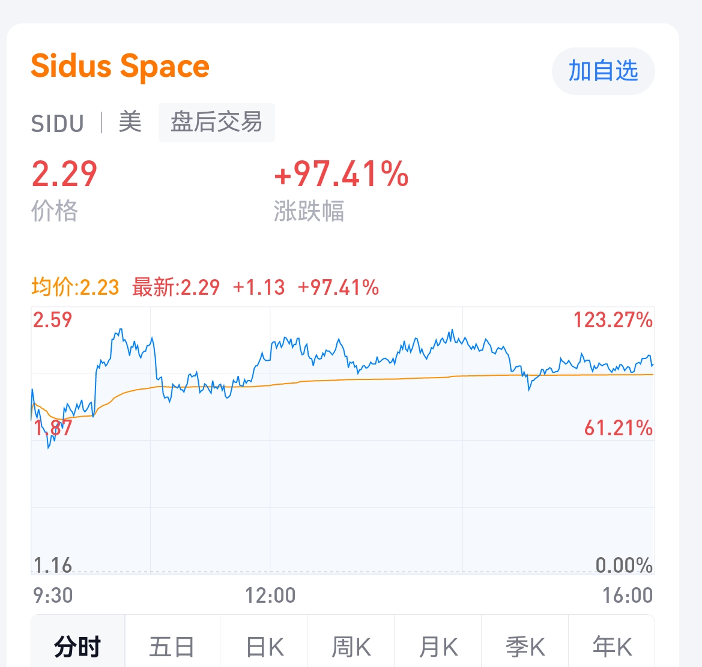Screen dimensions: 702x667
Task: Tap the 均价:2.23 average price label
Action: pyautogui.click(x=76, y=288)
